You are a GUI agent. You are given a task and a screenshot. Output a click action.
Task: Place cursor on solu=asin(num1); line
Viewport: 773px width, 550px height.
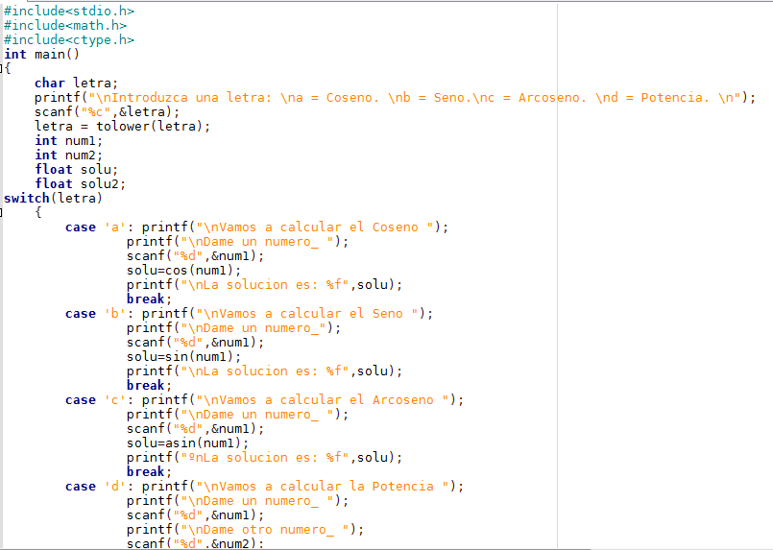(x=188, y=443)
